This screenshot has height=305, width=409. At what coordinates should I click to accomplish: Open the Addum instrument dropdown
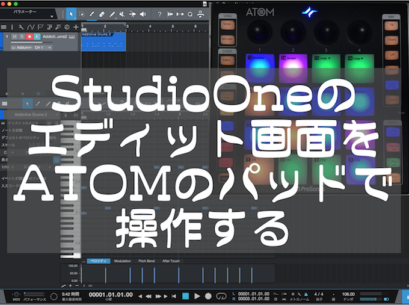(21, 48)
